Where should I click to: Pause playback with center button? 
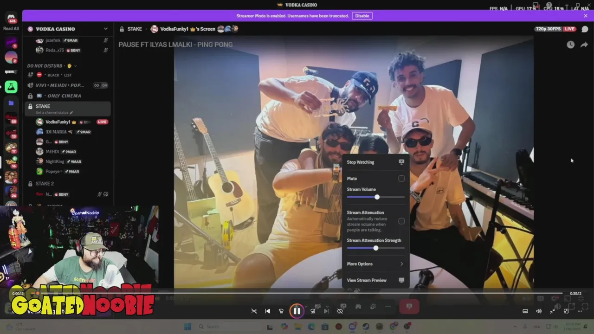click(297, 311)
